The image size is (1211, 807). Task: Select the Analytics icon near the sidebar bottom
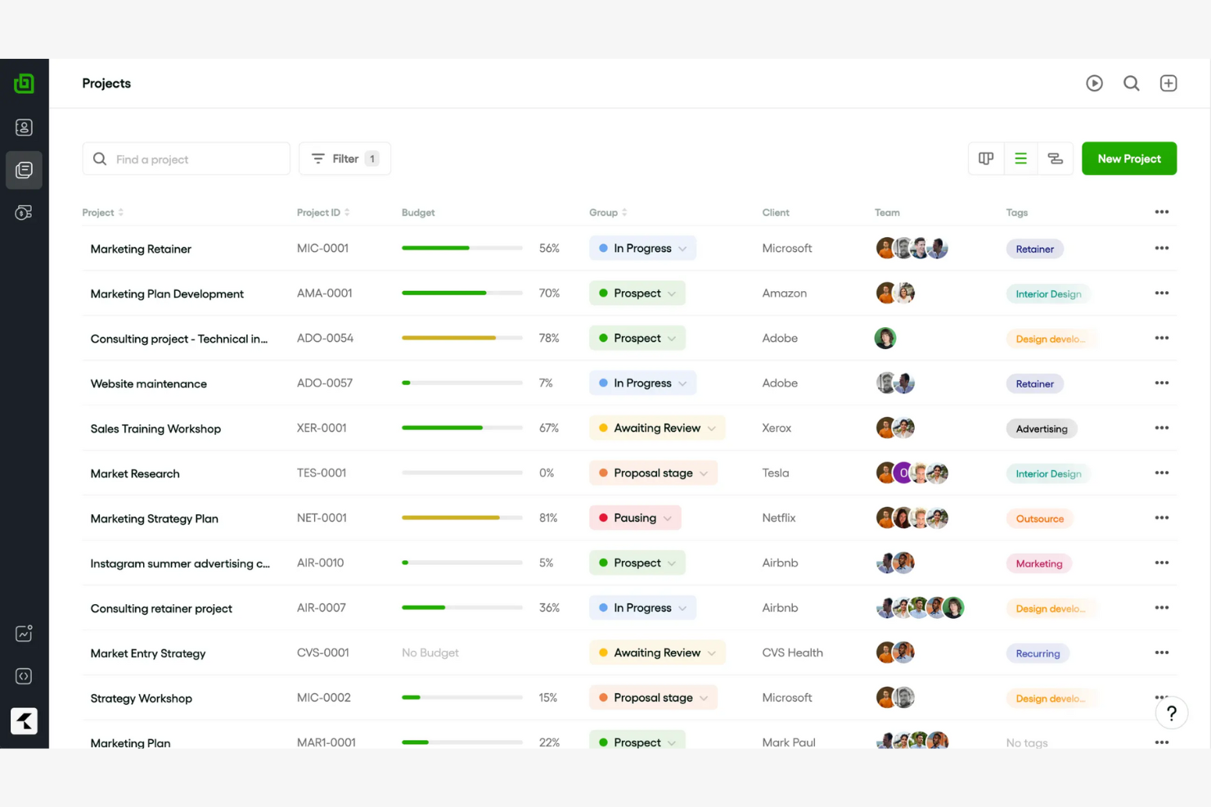(x=24, y=633)
